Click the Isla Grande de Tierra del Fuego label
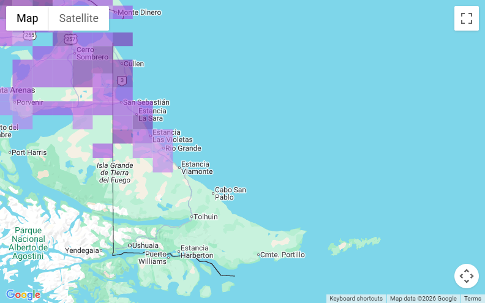This screenshot has height=303, width=485. click(x=115, y=173)
